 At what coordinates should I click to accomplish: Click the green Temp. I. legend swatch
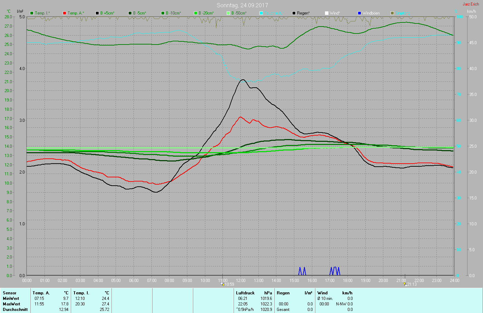coord(32,13)
